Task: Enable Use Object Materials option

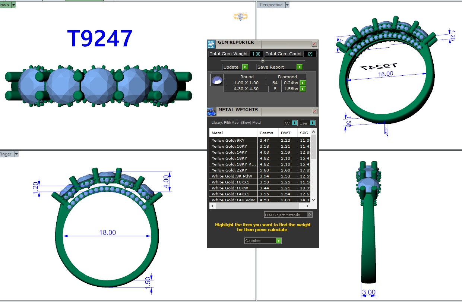Action: 309,215
